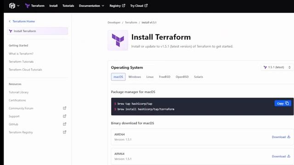Viewport: 294px width, 165px height.
Task: Click external icon beside Terraform Registry
Action: pos(64,132)
